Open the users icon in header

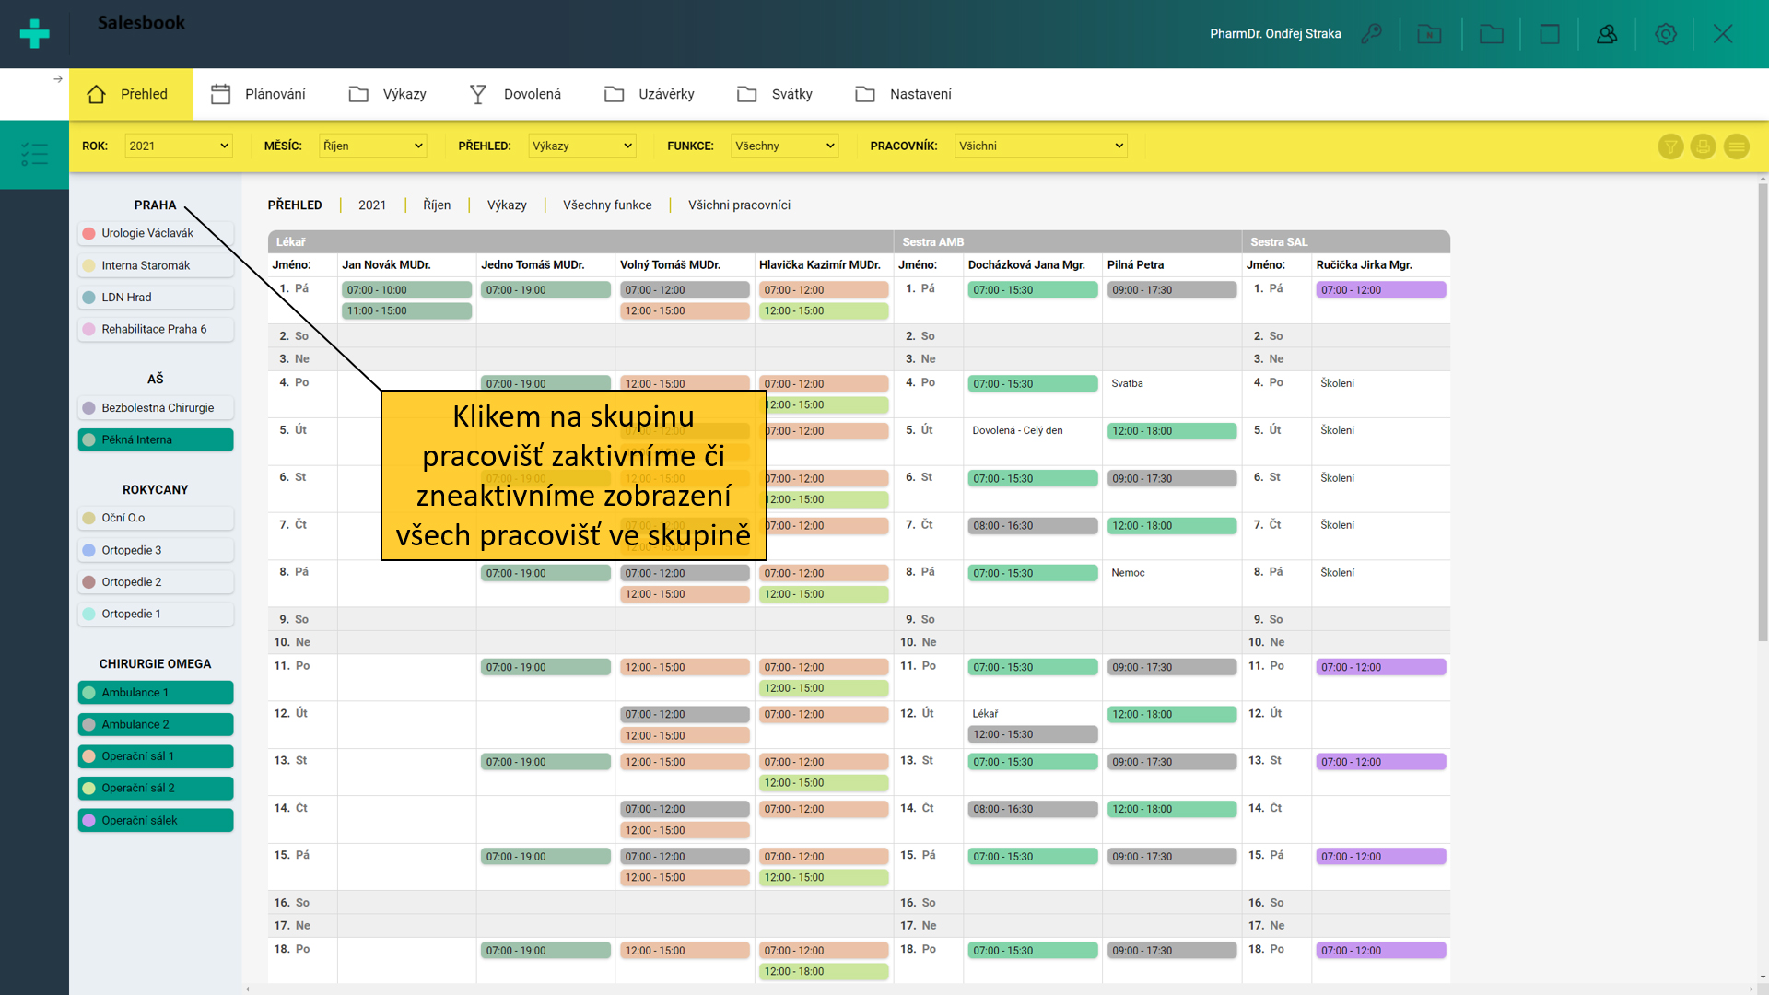point(1607,34)
